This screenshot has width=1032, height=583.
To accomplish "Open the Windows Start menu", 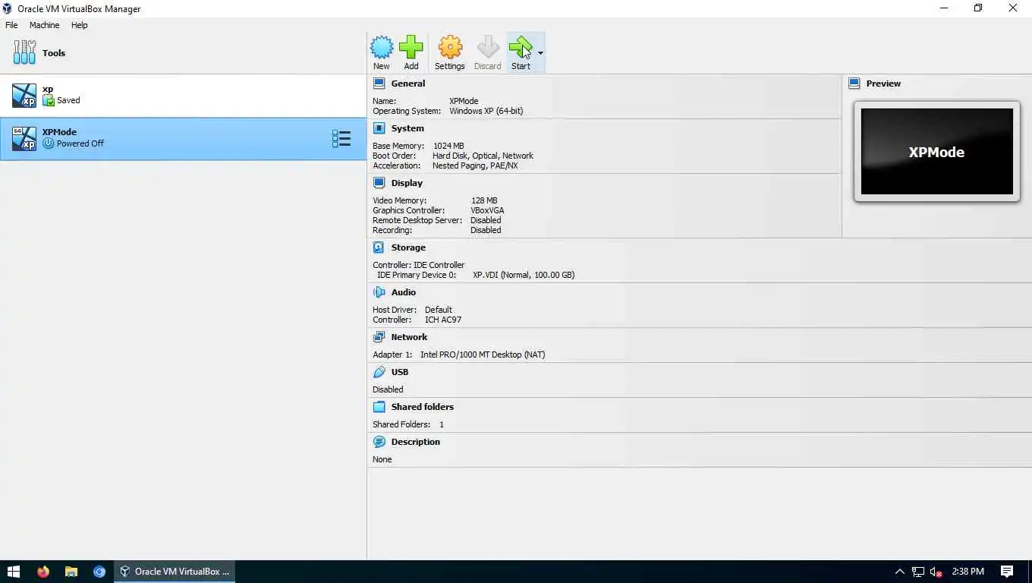I will (13, 572).
